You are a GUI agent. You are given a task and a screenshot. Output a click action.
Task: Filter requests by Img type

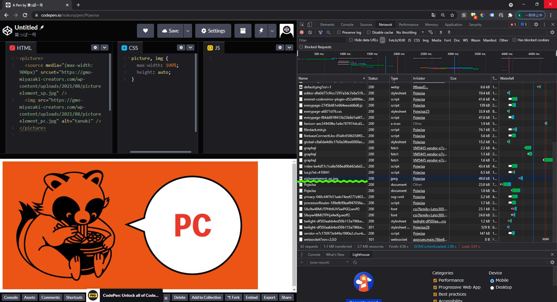click(426, 40)
